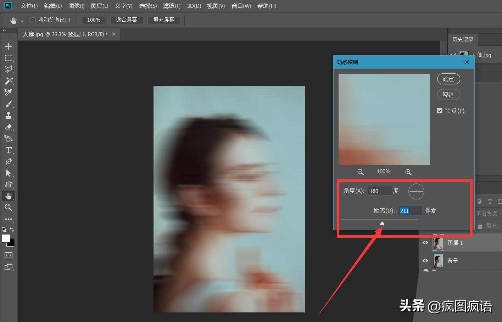502x322 pixels.
Task: Uncheck the 预览(P) preview checkbox
Action: coord(440,111)
